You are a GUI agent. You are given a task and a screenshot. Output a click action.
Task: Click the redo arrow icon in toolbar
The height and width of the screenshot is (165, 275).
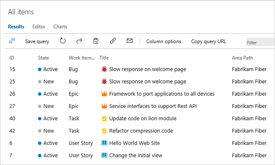coord(79,41)
